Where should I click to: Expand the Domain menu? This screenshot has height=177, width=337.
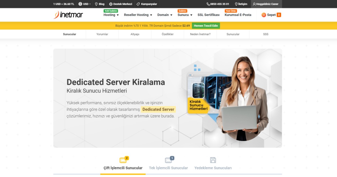(x=165, y=15)
